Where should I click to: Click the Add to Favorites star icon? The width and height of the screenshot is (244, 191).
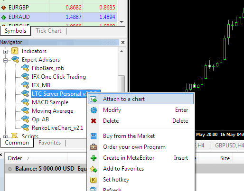(x=94, y=169)
